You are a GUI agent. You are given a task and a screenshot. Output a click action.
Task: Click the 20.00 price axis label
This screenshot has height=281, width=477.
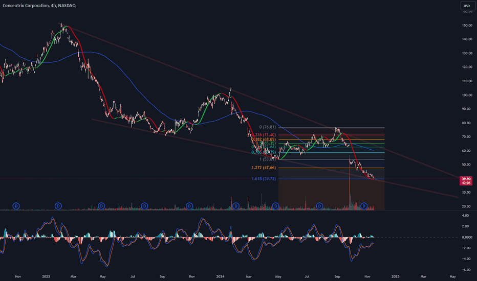pos(467,206)
